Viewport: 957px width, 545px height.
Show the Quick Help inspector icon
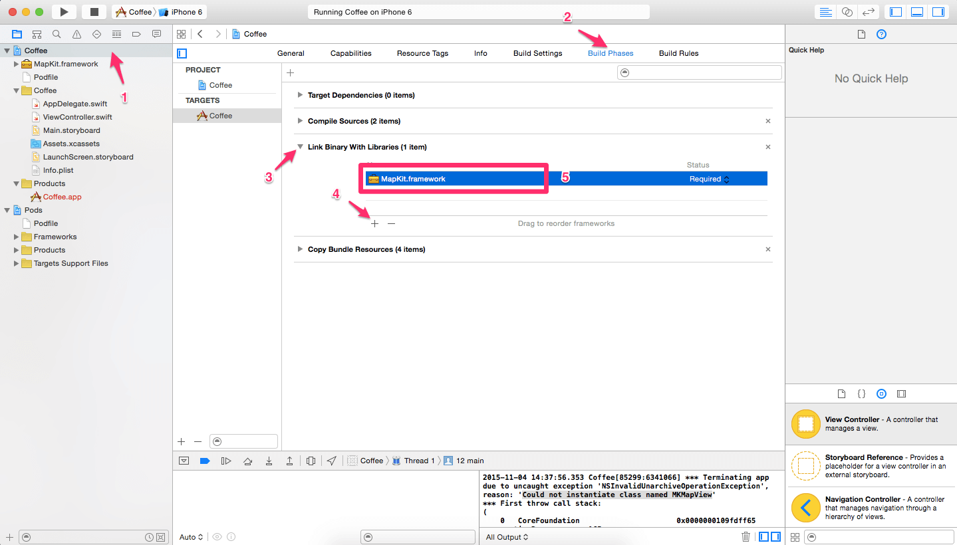coord(881,34)
